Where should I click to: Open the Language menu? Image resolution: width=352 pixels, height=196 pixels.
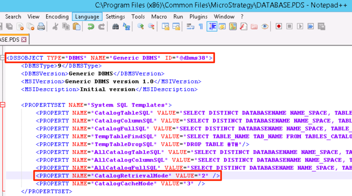tap(87, 17)
